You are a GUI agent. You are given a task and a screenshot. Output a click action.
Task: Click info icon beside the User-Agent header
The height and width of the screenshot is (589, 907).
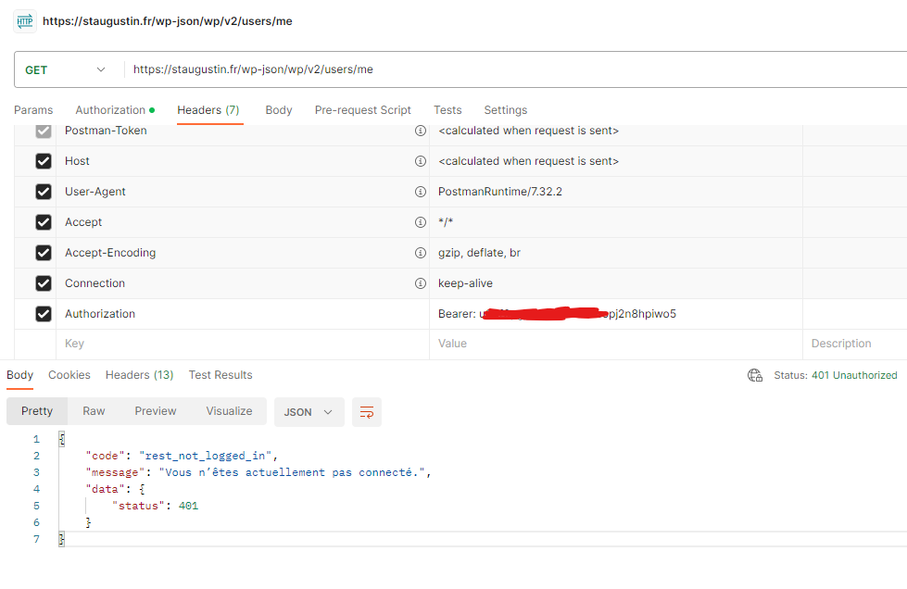click(421, 192)
